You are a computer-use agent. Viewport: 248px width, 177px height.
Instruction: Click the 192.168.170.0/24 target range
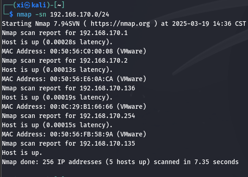80,14
